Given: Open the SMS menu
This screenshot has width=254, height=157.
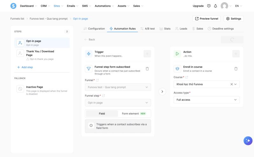Looking at the screenshot, I should coord(86,6).
